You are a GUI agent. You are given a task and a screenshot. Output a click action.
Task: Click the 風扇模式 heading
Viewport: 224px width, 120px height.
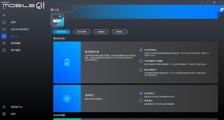[x=89, y=95]
